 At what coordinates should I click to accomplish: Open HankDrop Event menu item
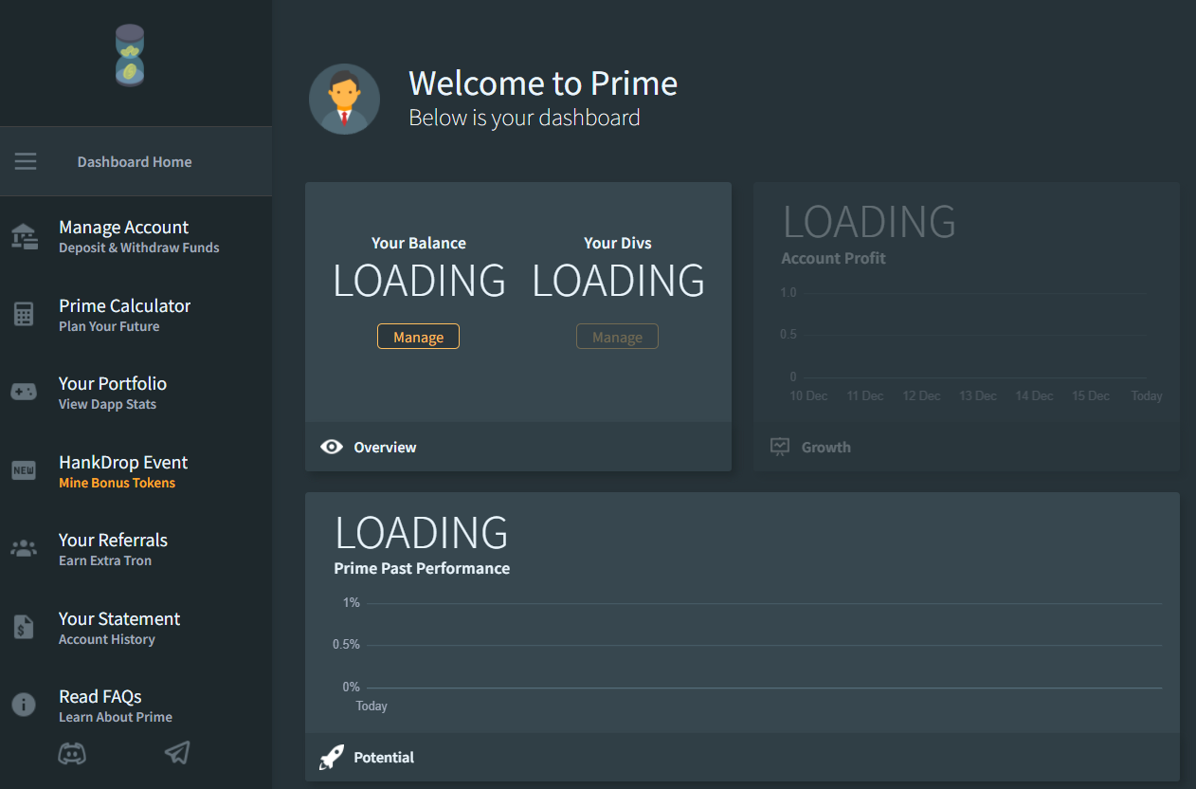tap(136, 470)
